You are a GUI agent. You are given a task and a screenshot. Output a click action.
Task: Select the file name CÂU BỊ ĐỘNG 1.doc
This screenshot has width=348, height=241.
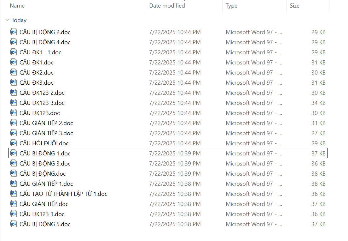pyautogui.click(x=45, y=153)
